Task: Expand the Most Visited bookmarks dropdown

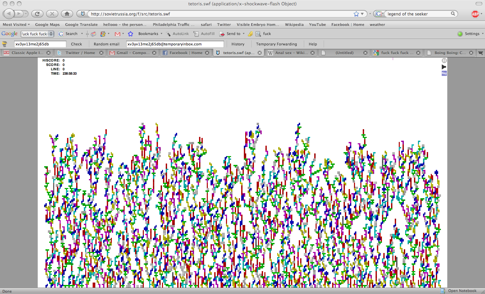Action: (x=16, y=25)
